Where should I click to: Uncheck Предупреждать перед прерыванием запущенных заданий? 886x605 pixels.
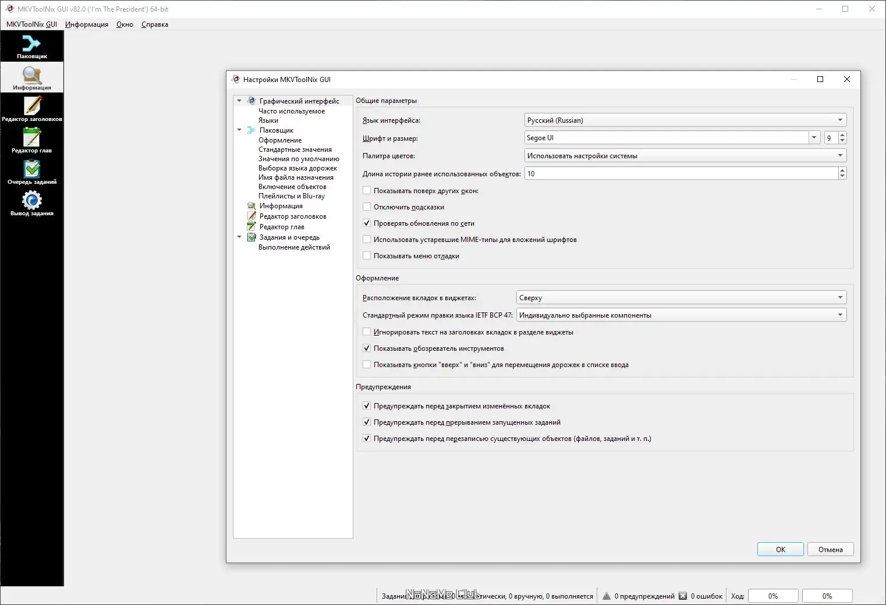(367, 422)
